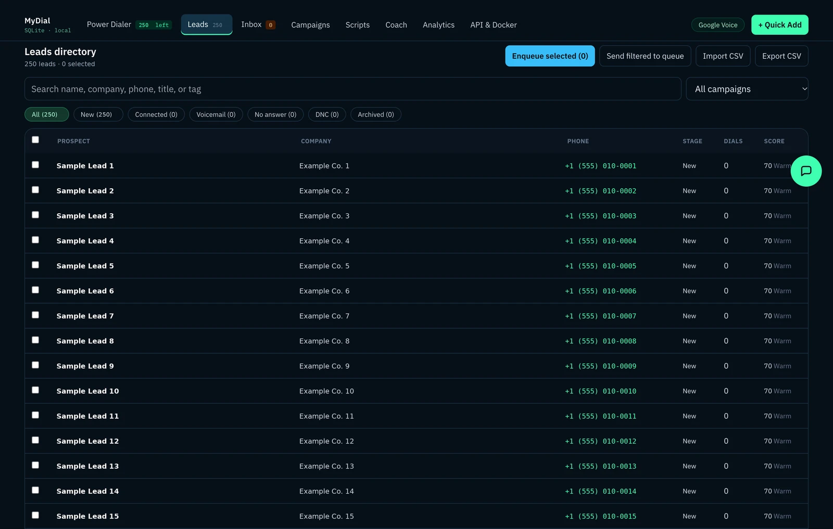Filter by No answer (0) chip
Screen dimensions: 833x529
coord(275,114)
